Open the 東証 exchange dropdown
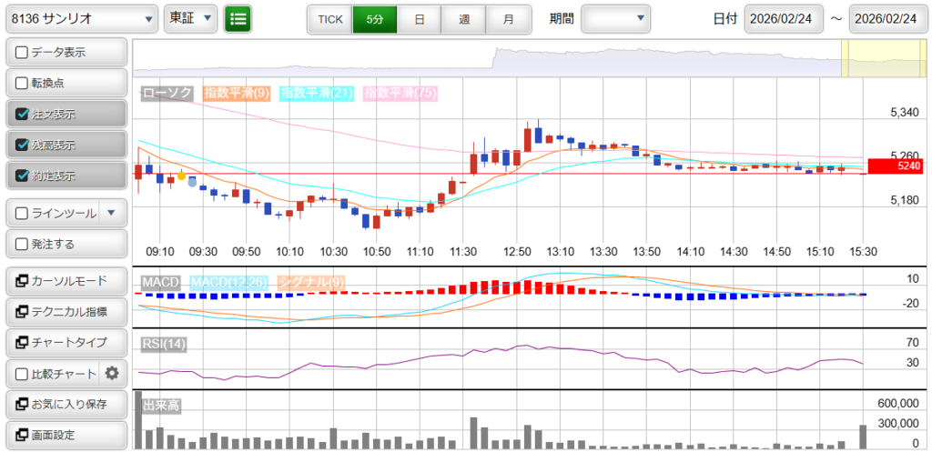This screenshot has width=932, height=452. pos(191,18)
